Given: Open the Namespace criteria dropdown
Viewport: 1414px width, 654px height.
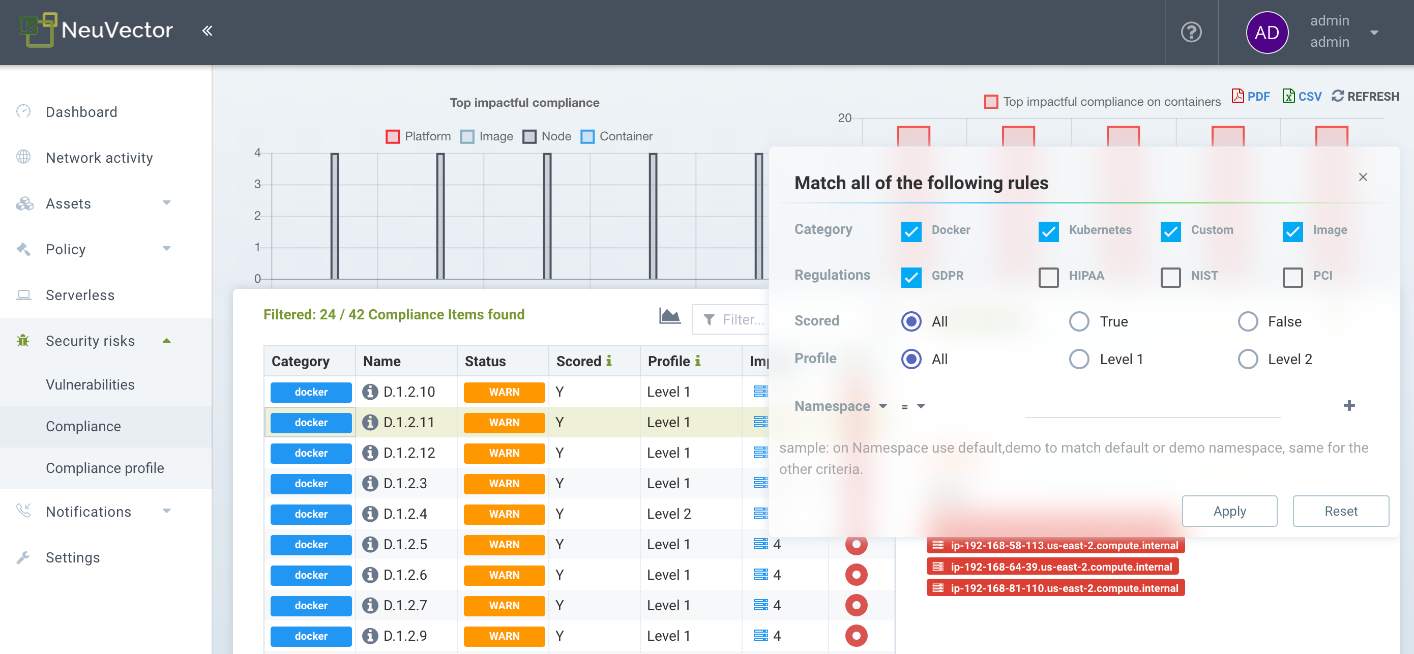Looking at the screenshot, I should (840, 406).
